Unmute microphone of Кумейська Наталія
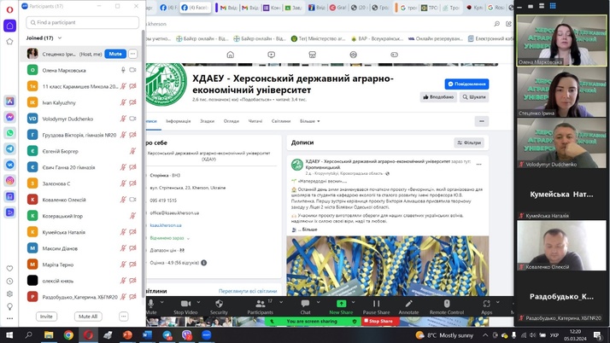Viewport: 610px width, 343px height. coord(123,232)
